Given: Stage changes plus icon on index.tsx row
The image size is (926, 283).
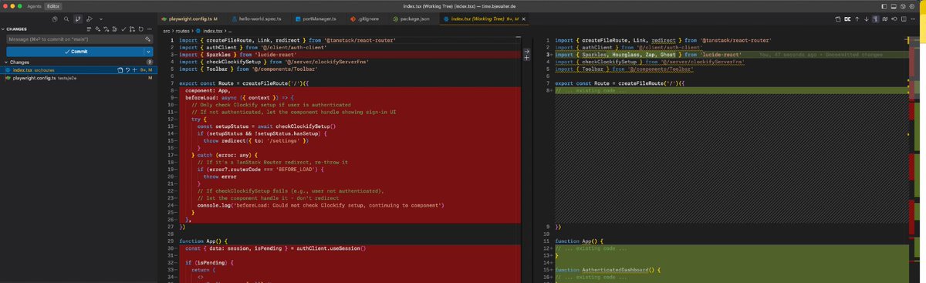Looking at the screenshot, I should (x=135, y=70).
